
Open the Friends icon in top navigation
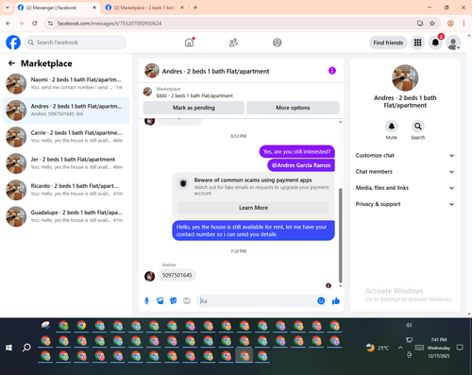(233, 43)
